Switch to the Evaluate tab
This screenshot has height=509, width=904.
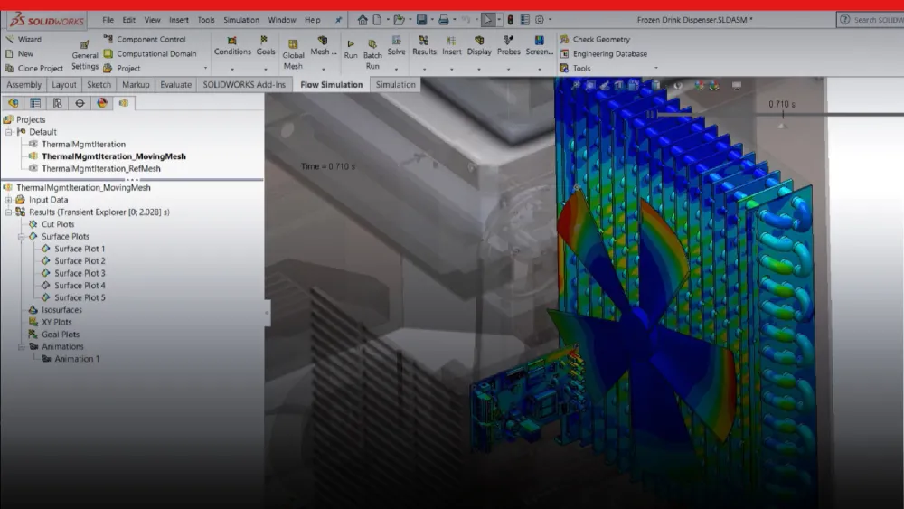coord(176,85)
